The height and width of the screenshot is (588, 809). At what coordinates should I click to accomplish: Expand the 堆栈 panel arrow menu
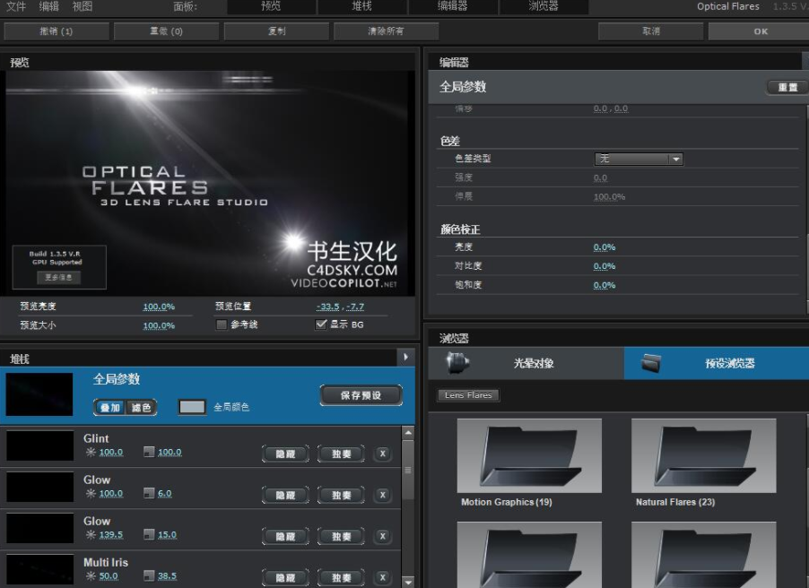tap(405, 357)
